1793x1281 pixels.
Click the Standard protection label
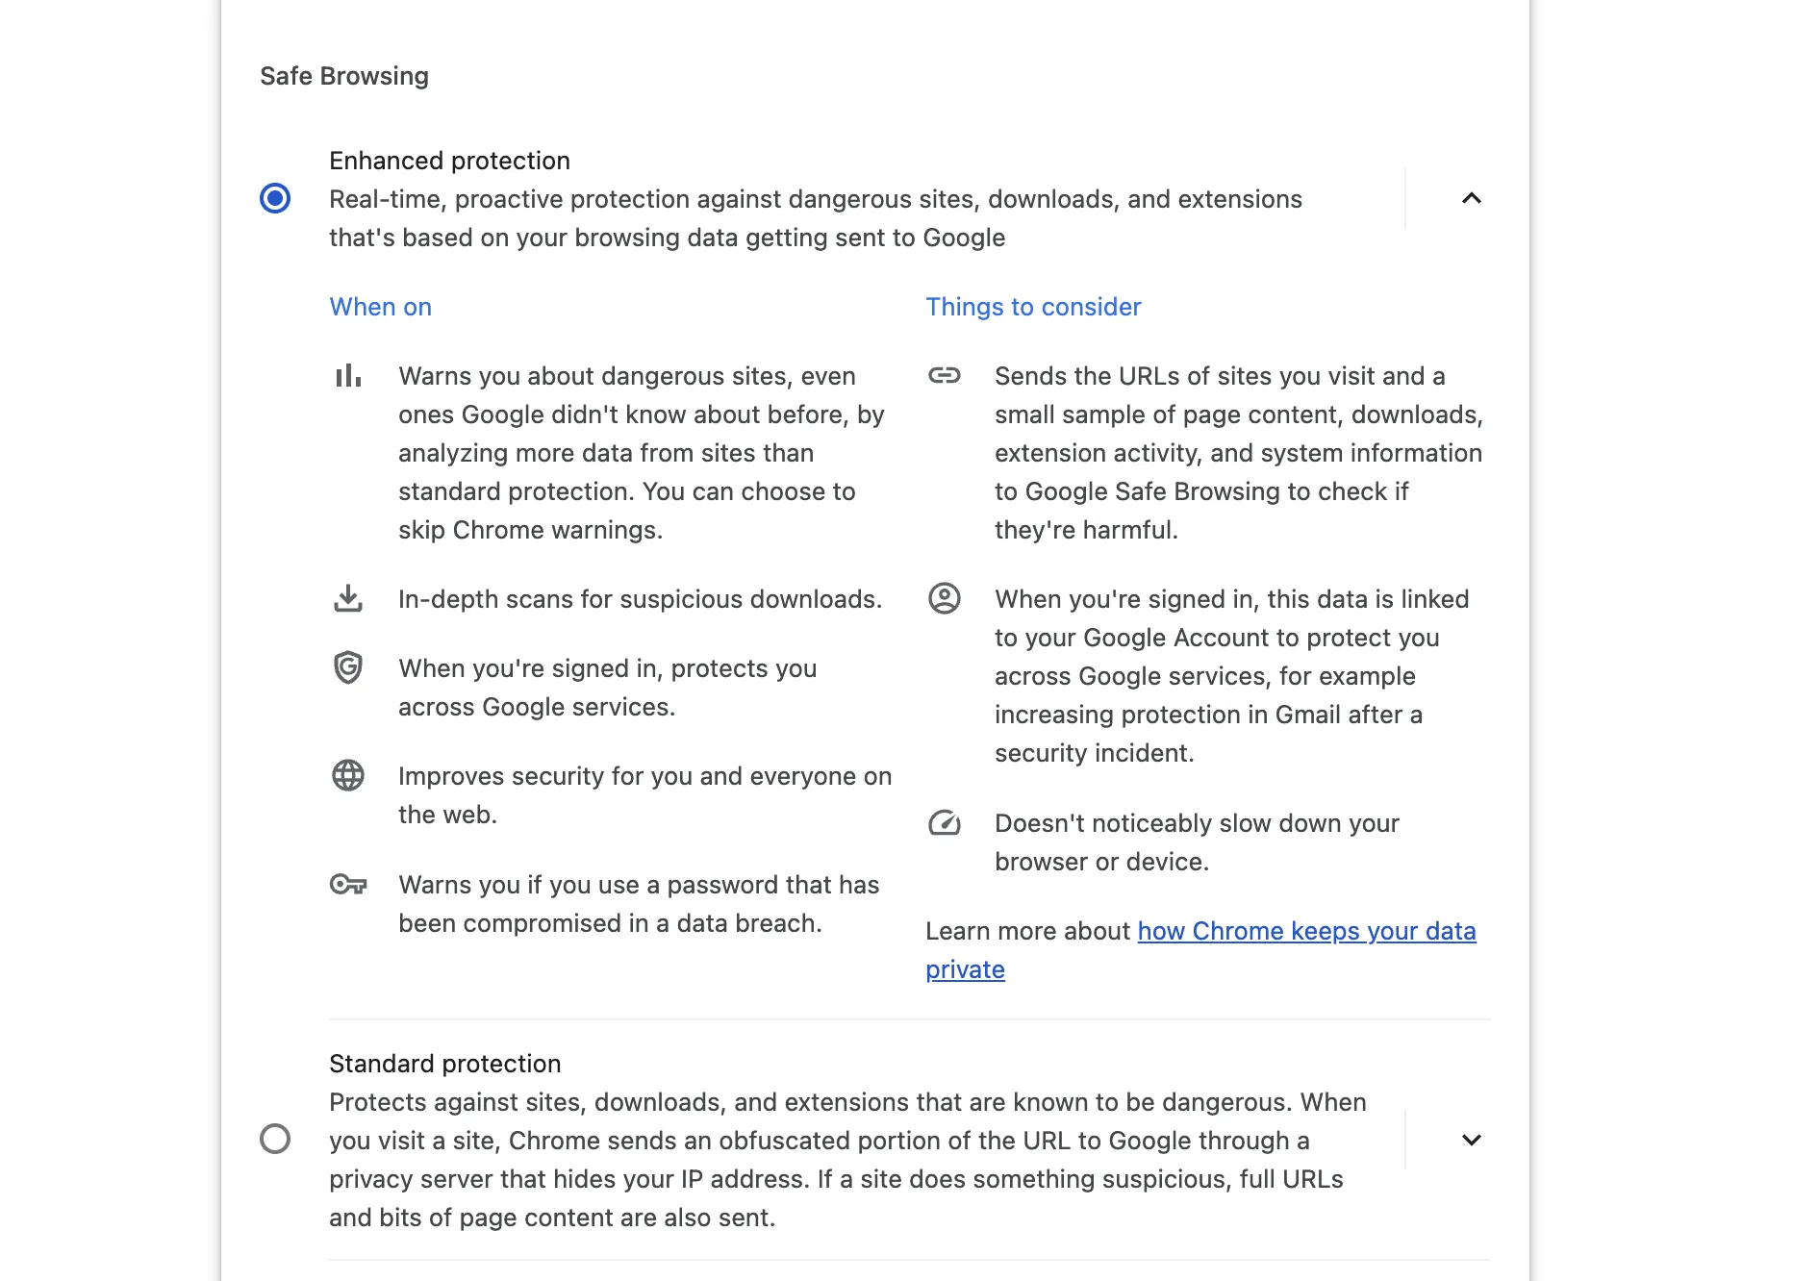click(x=444, y=1064)
